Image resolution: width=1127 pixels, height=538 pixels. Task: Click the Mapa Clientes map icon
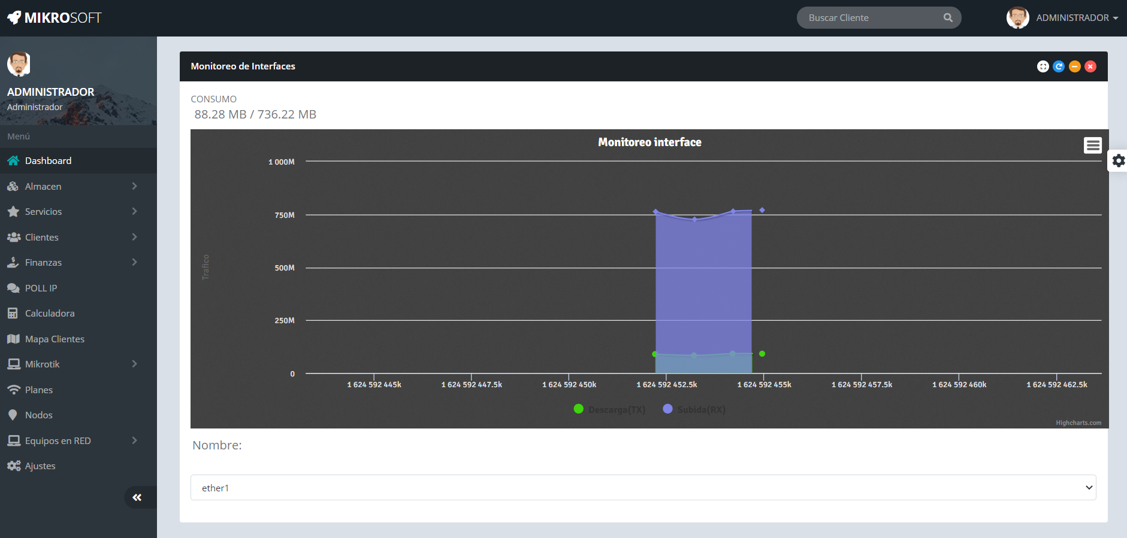13,339
